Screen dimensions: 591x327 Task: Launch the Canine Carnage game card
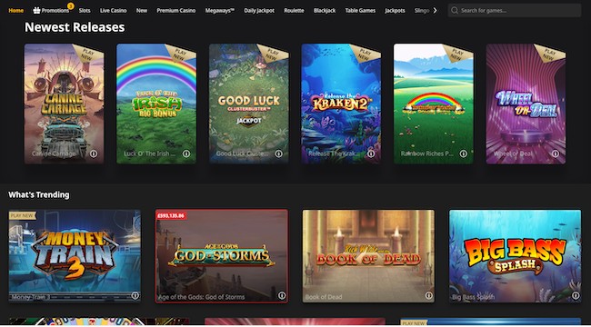pyautogui.click(x=64, y=104)
